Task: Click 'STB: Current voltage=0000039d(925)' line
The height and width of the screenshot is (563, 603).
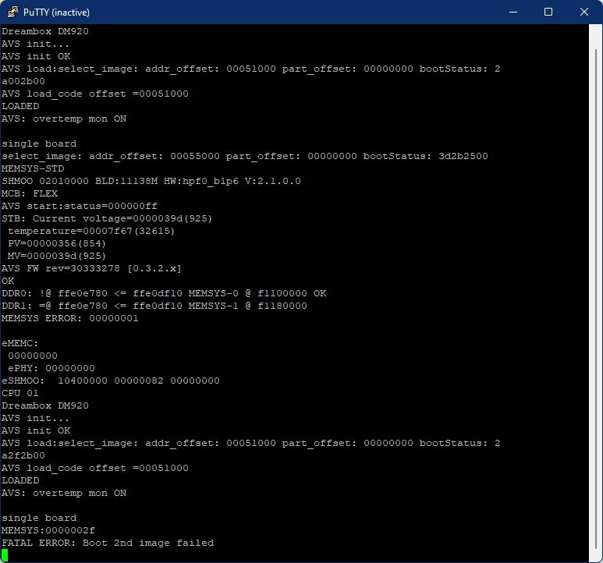Action: (x=107, y=218)
